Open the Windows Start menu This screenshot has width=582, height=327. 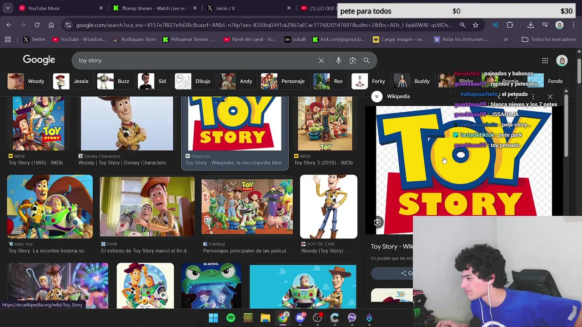coord(213,318)
